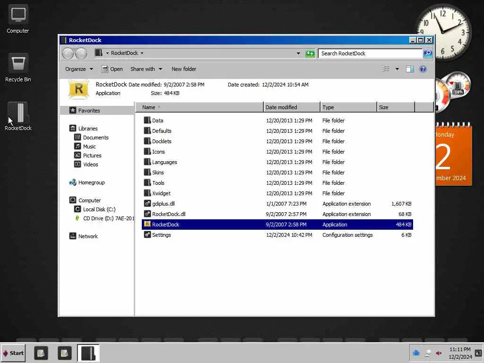The image size is (484, 363).
Task: Toggle the preview pane icon
Action: 410,69
